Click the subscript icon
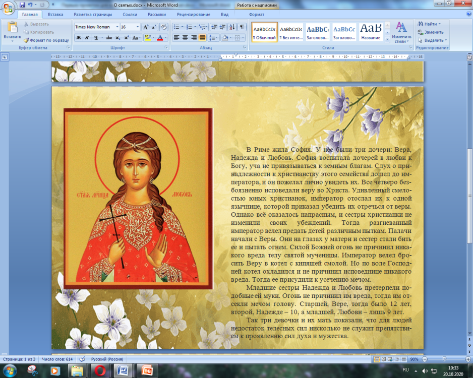Viewport: 473px width, 378px height. [x=119, y=38]
